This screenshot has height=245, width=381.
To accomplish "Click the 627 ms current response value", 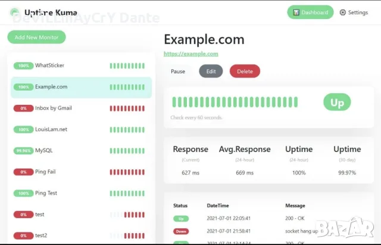I will [190, 173].
